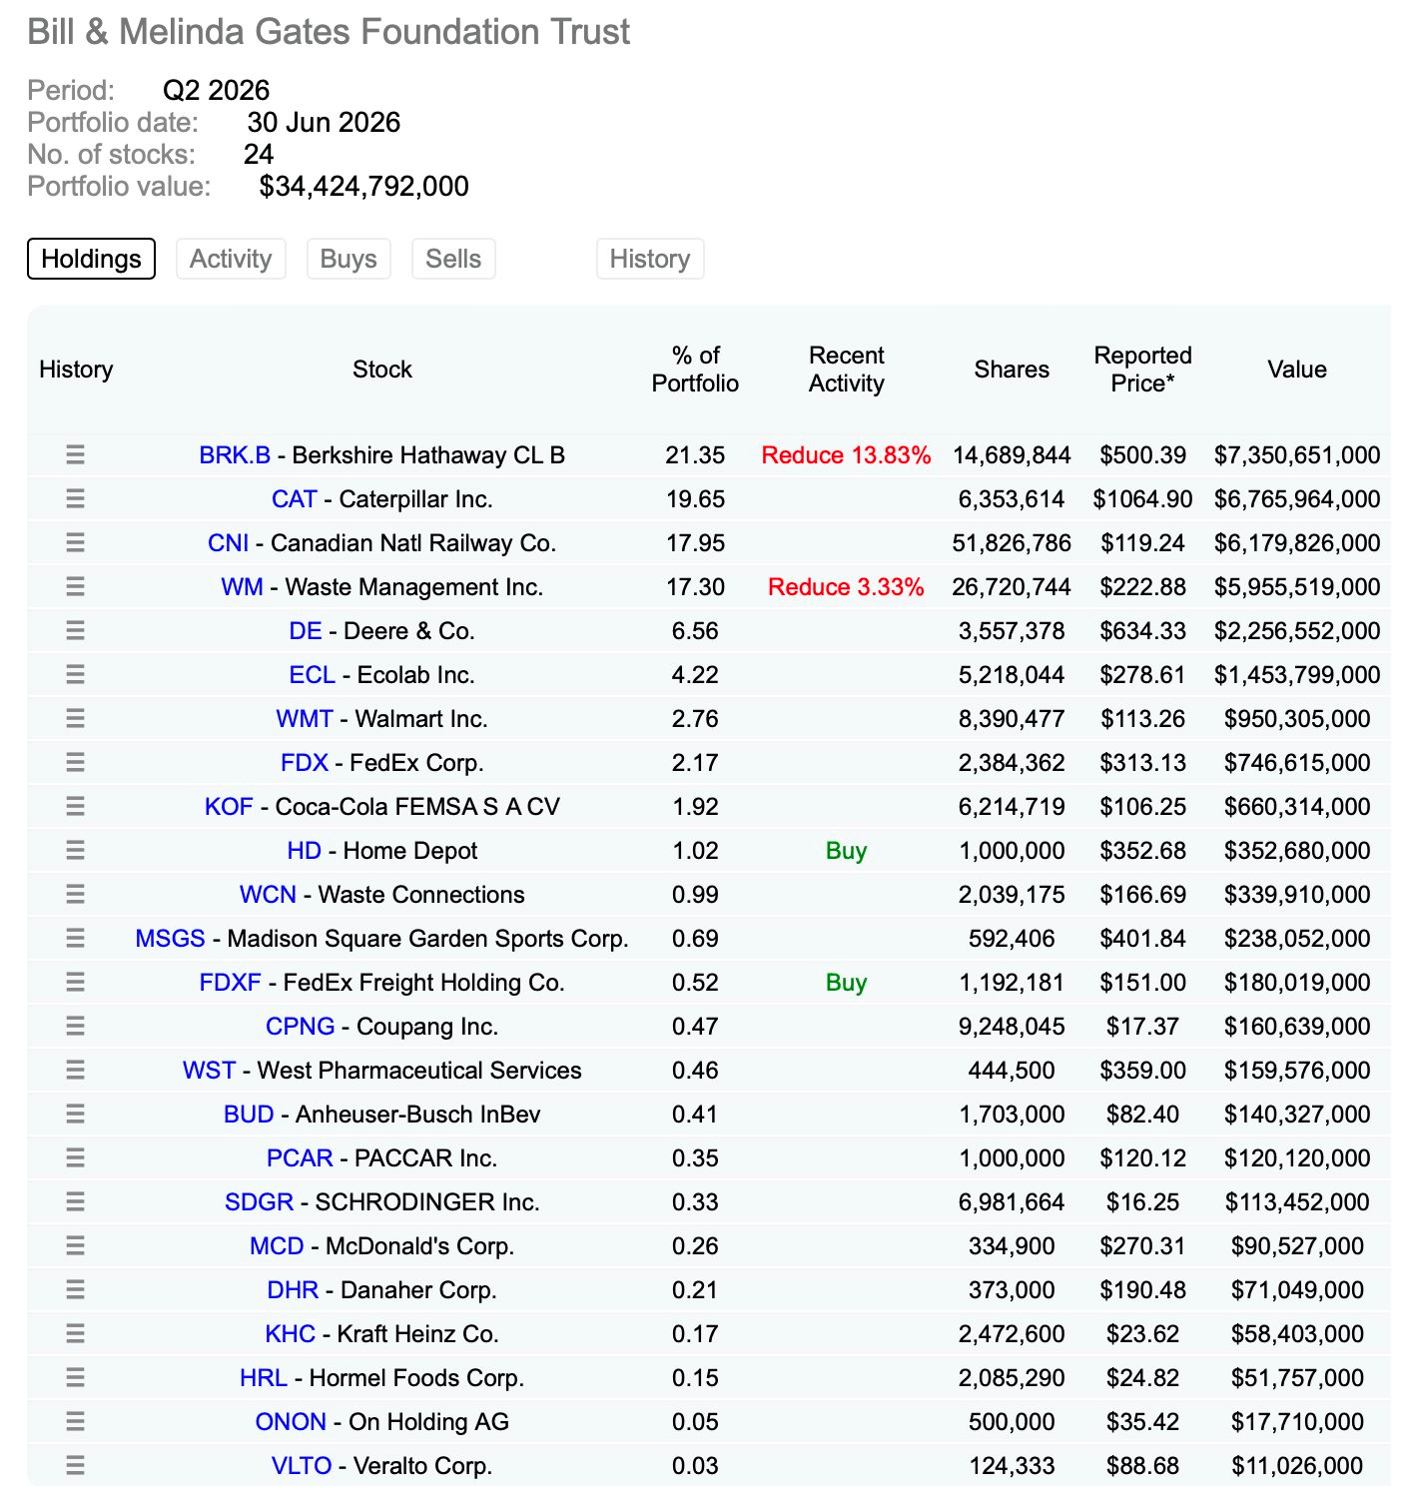This screenshot has width=1406, height=1504.
Task: Follow the CNI ticker link
Action: point(229,543)
